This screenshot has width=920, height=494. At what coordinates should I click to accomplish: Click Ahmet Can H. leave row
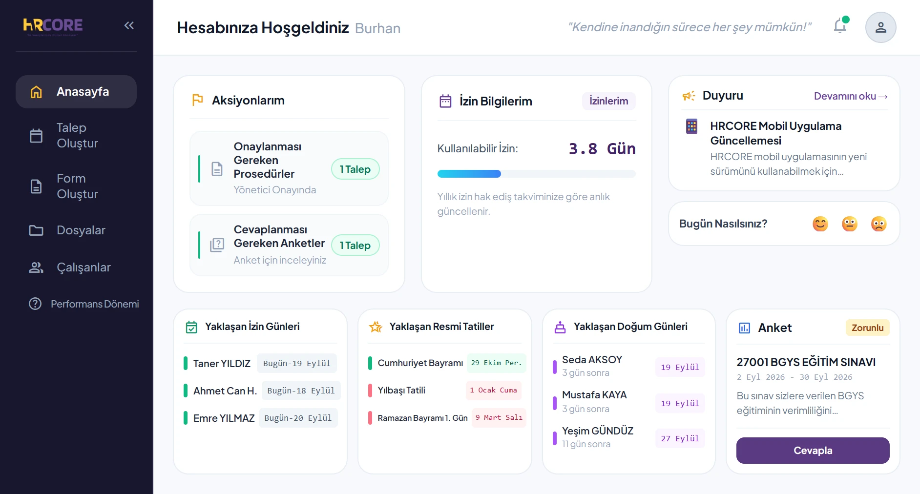pos(262,391)
